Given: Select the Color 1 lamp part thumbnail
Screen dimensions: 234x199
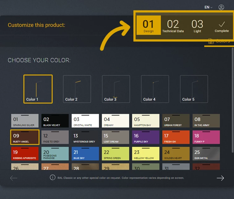Looking at the screenshot, I should [x=38, y=89].
